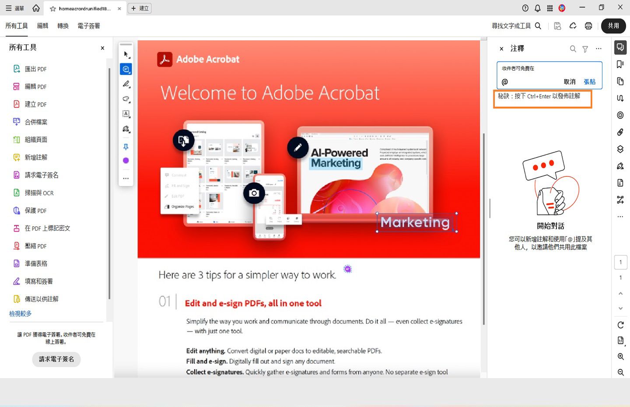Select the comment bubble tool
The width and height of the screenshot is (630, 407).
(x=126, y=69)
